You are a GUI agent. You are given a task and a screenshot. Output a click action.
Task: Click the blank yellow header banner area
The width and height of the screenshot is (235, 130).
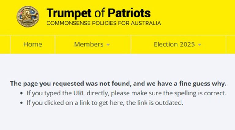[x=196, y=17]
